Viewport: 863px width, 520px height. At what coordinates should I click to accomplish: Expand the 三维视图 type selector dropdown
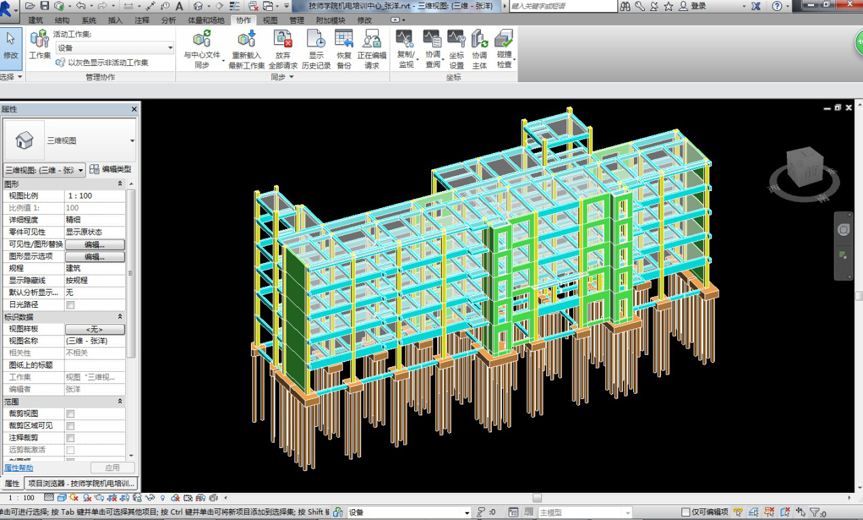[131, 141]
